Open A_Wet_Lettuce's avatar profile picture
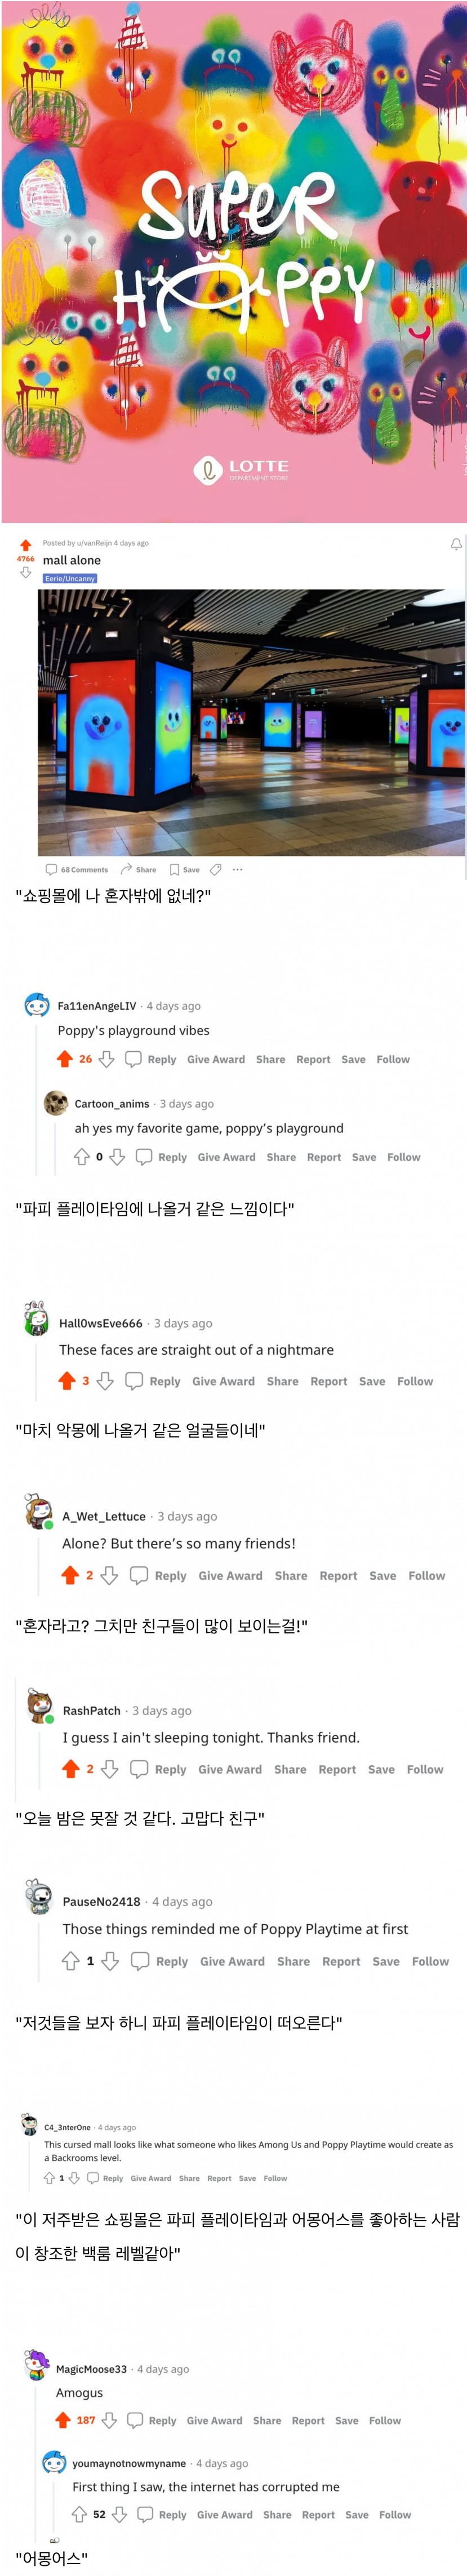This screenshot has height=2576, width=467. point(39,1513)
